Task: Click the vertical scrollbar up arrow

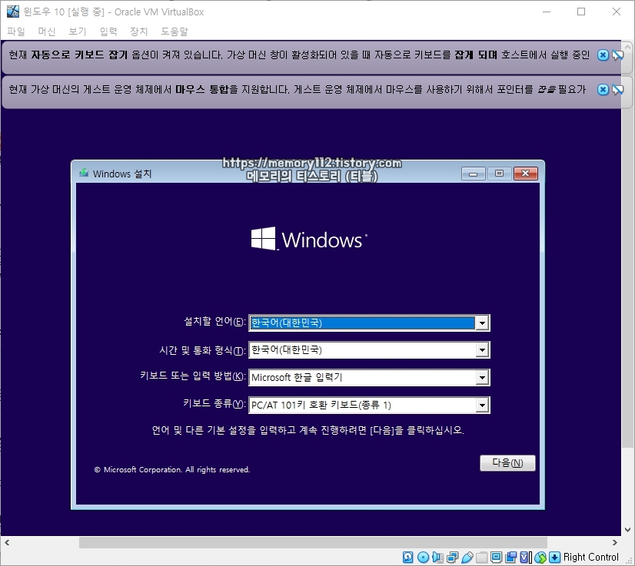Action: click(x=627, y=47)
